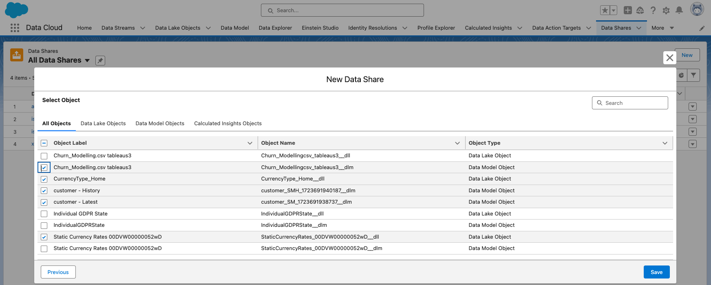711x285 pixels.
Task: Expand the Data Streams nav dropdown arrow
Action: click(143, 28)
